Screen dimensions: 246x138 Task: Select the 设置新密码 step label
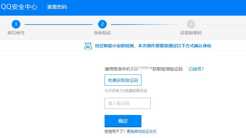191,33
